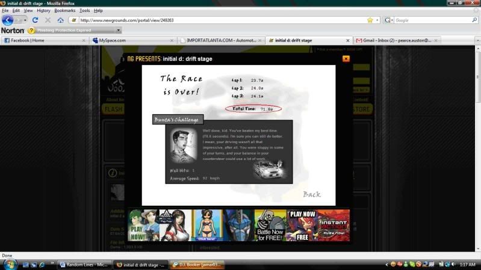Open the Edit menu
Screen dimensions: 481x270
(16, 10)
